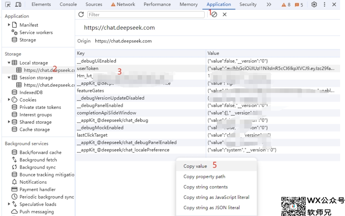Screen dimensions: 345x216
Task: Choose Copy value from context menu
Action: (x=216, y=166)
